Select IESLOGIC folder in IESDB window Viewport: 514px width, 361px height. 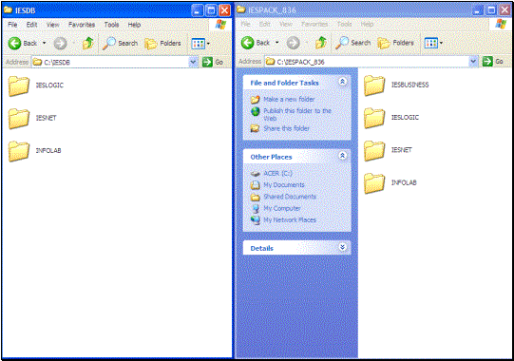(36, 85)
